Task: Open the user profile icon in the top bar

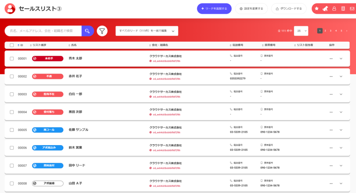Action: point(334,8)
